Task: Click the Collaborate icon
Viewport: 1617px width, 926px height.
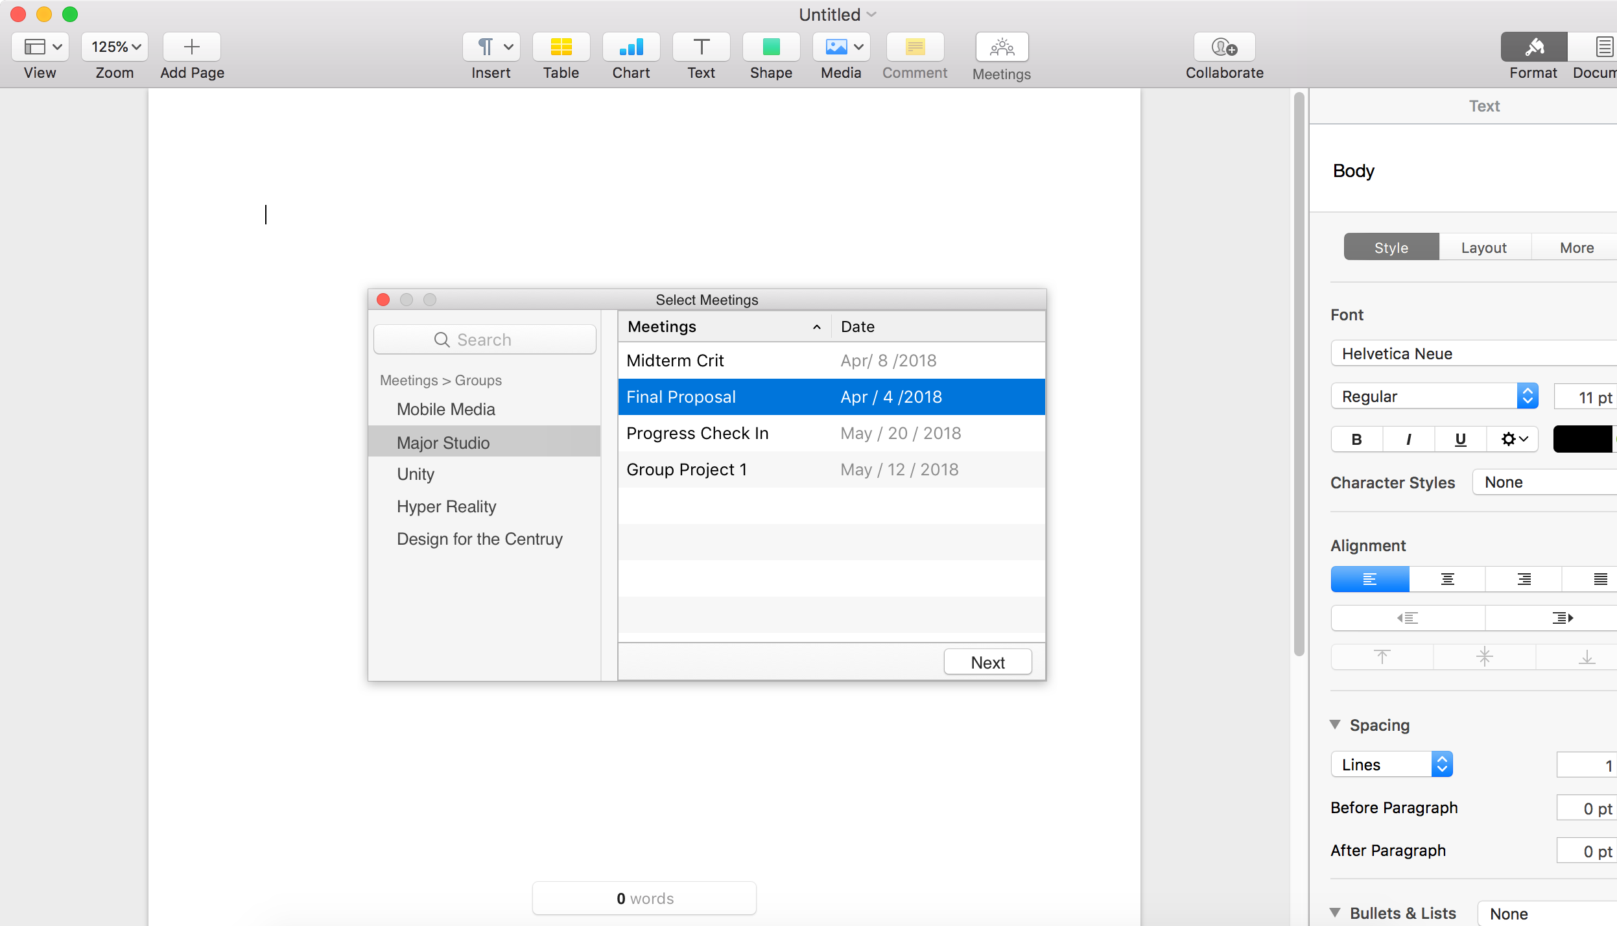Action: coord(1224,47)
